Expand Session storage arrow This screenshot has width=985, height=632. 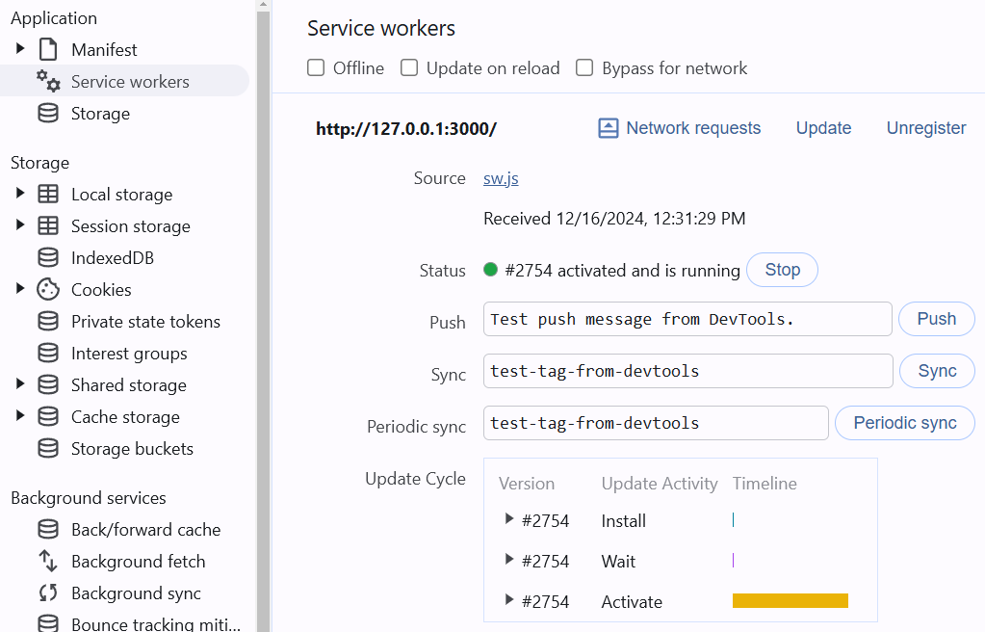(20, 224)
